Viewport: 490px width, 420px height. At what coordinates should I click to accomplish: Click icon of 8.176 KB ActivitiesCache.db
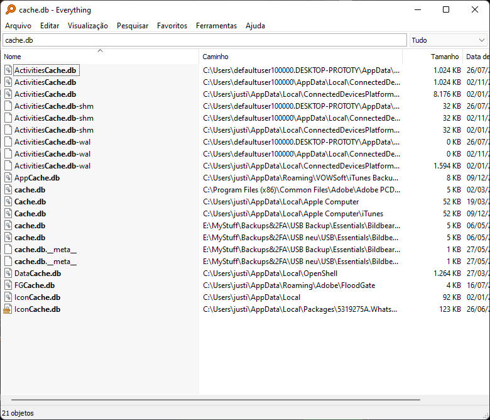point(8,94)
